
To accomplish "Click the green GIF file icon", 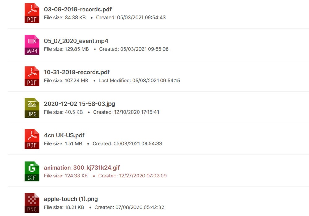I will (32, 172).
